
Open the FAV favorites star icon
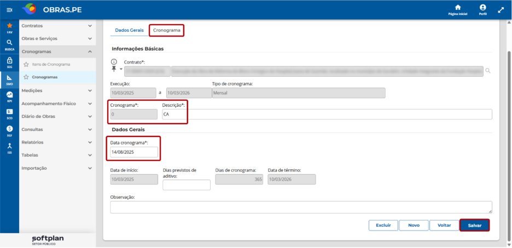(x=9, y=28)
